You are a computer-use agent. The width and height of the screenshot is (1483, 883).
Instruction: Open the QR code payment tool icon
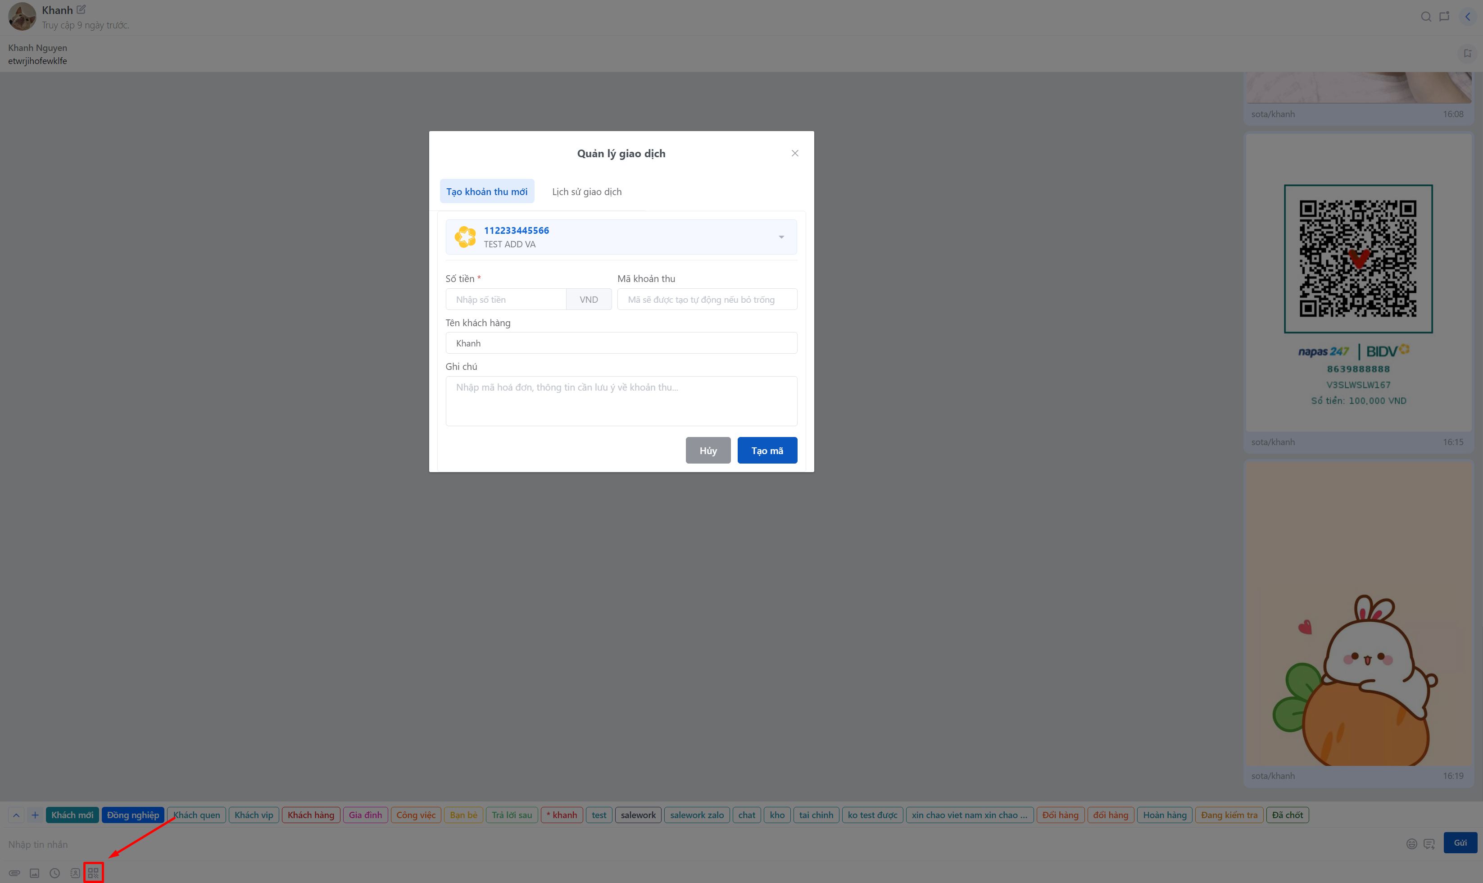[x=93, y=873]
